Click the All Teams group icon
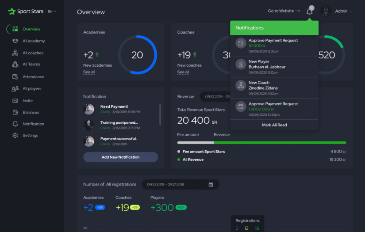 pos(15,64)
